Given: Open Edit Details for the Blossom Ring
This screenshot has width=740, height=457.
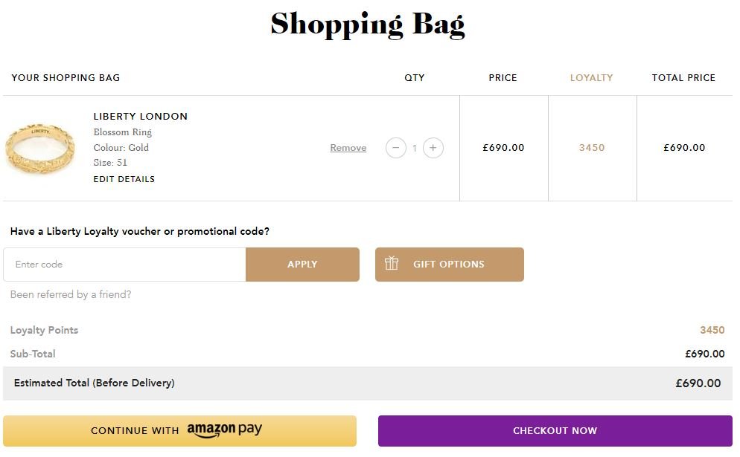Looking at the screenshot, I should click(x=124, y=179).
